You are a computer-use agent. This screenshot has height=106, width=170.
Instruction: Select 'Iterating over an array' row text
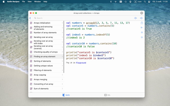click(43, 37)
